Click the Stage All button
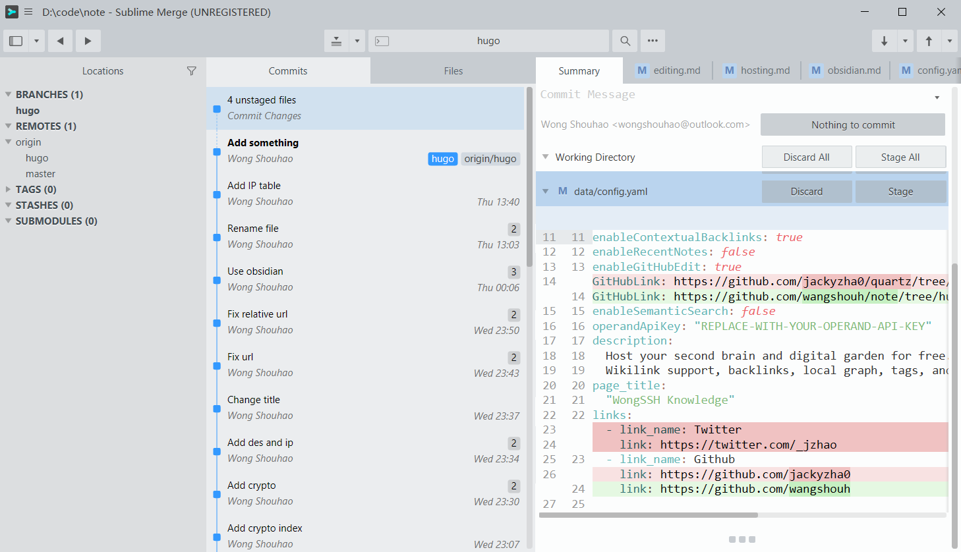961x552 pixels. coord(900,157)
